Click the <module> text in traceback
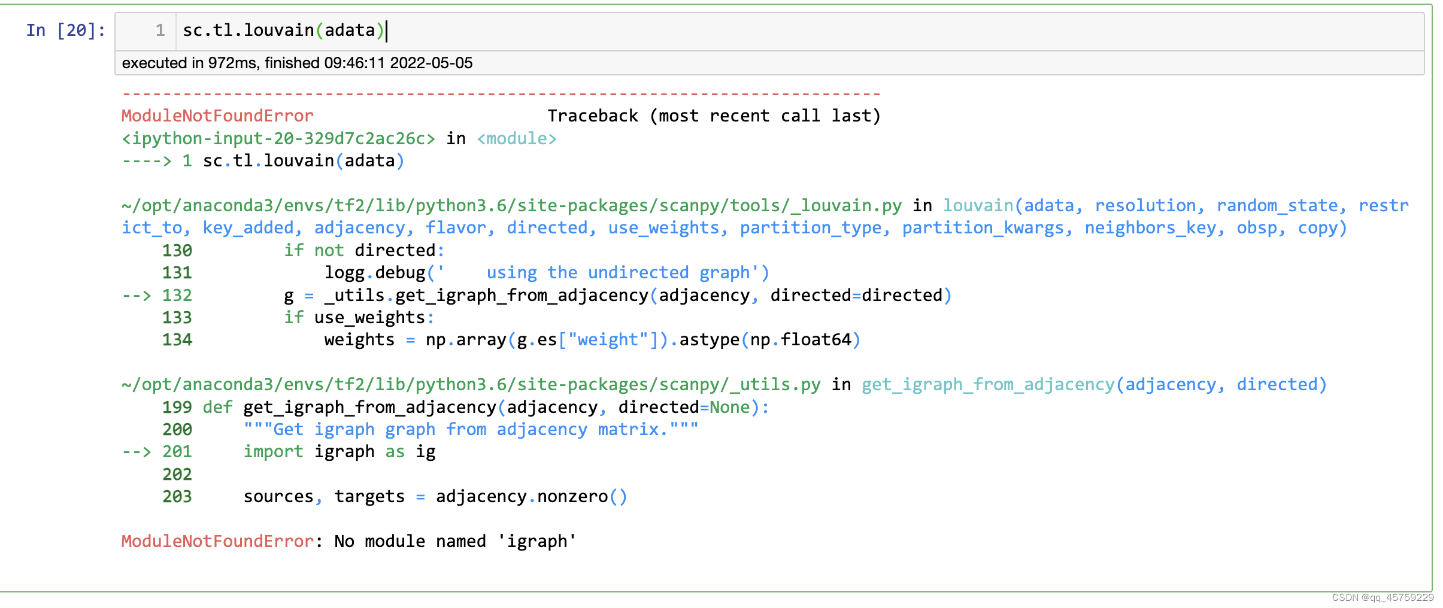 click(x=517, y=139)
